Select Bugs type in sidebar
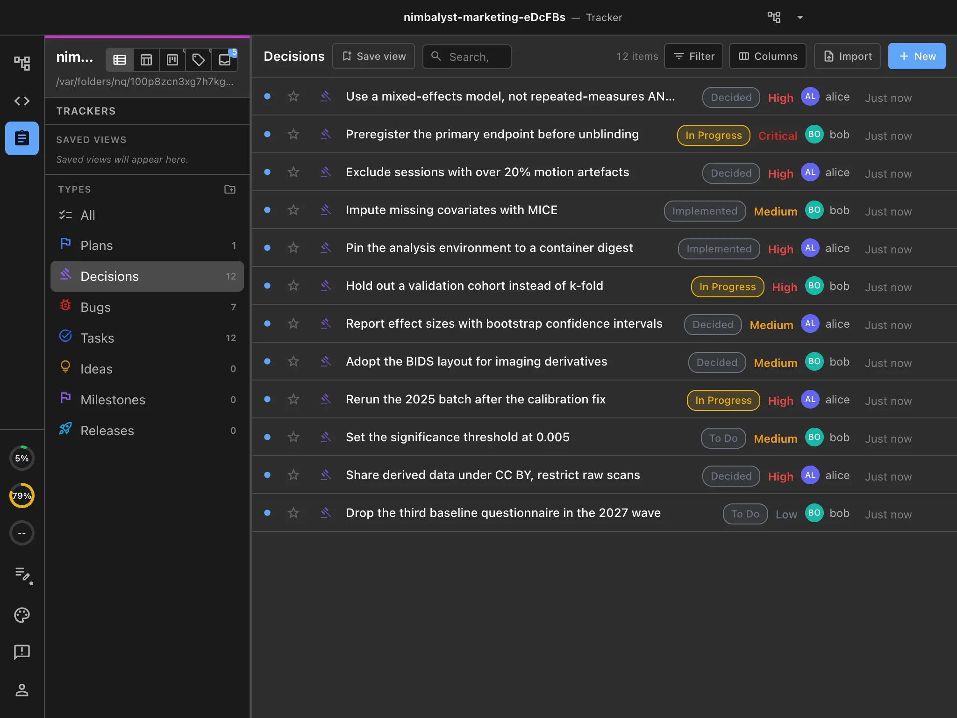Image resolution: width=957 pixels, height=718 pixels. (147, 307)
